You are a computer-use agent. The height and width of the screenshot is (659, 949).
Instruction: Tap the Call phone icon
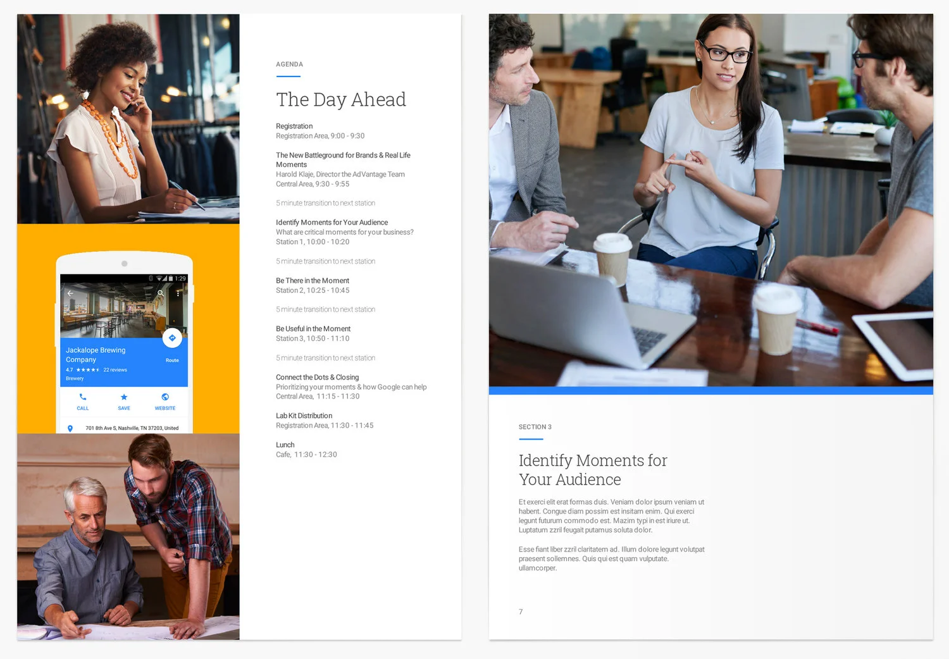[x=83, y=397]
